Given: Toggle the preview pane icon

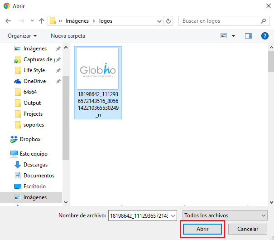Looking at the screenshot, I should 248,36.
